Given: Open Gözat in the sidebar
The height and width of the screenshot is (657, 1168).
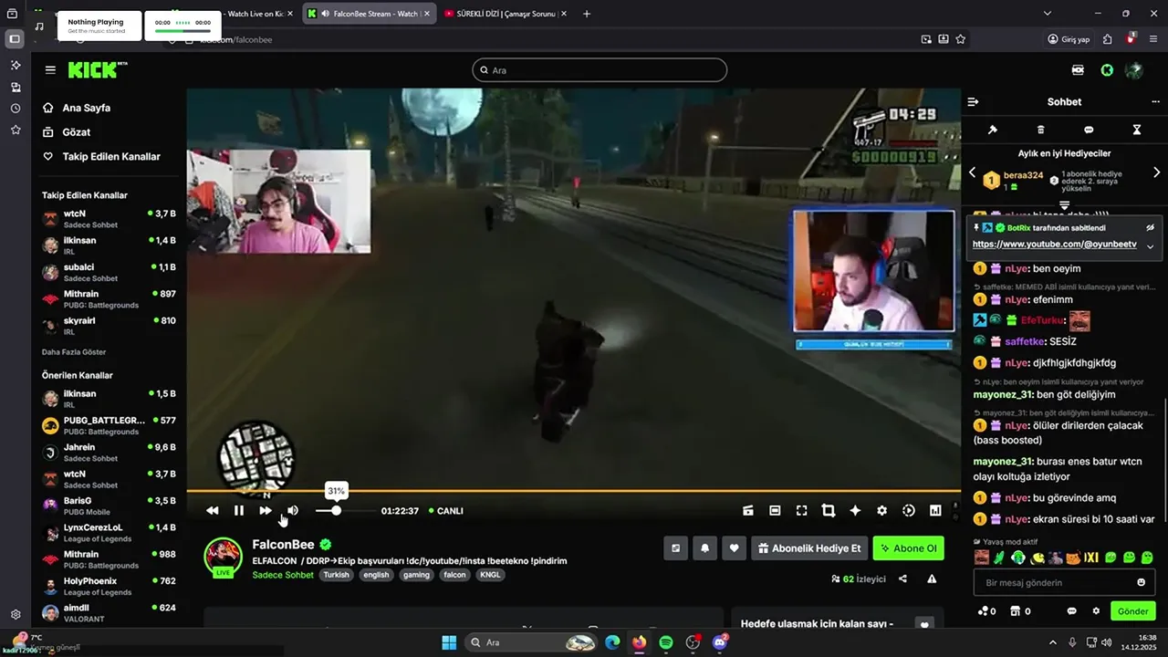Looking at the screenshot, I should (x=77, y=132).
